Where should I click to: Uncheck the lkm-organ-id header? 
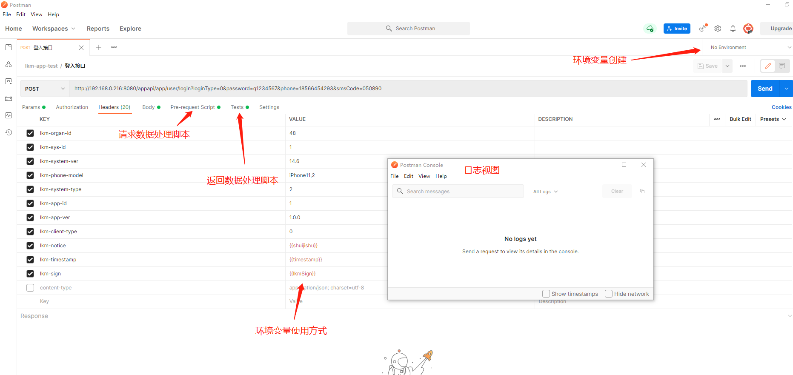click(30, 133)
